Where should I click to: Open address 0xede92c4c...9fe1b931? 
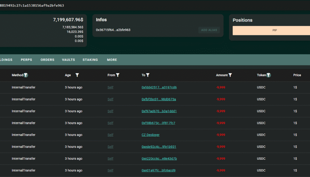click(x=159, y=147)
